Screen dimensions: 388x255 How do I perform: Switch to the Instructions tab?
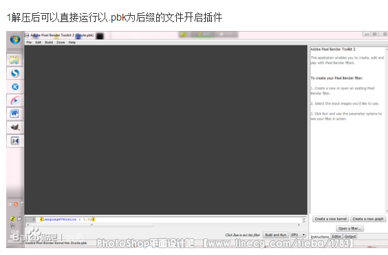(x=320, y=236)
